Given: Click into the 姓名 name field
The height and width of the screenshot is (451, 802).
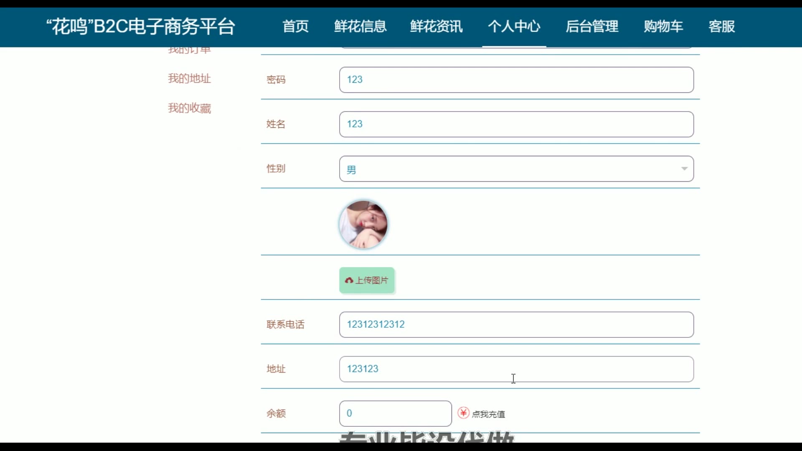Looking at the screenshot, I should (516, 124).
